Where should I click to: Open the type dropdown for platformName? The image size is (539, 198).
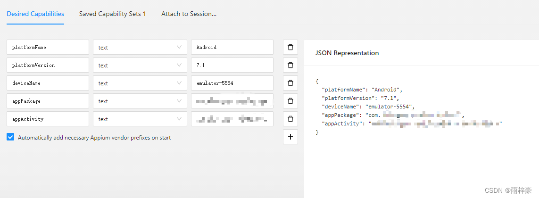point(140,47)
